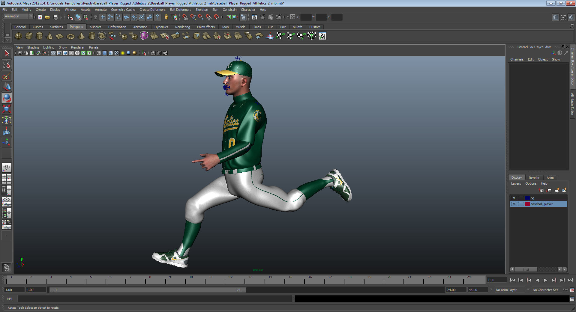
Task: Create a polygon cone from shelf
Action: [x=49, y=36]
